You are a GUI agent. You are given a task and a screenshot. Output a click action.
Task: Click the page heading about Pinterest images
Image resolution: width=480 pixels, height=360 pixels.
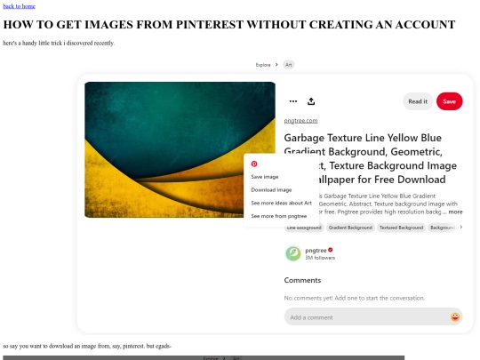(x=229, y=25)
